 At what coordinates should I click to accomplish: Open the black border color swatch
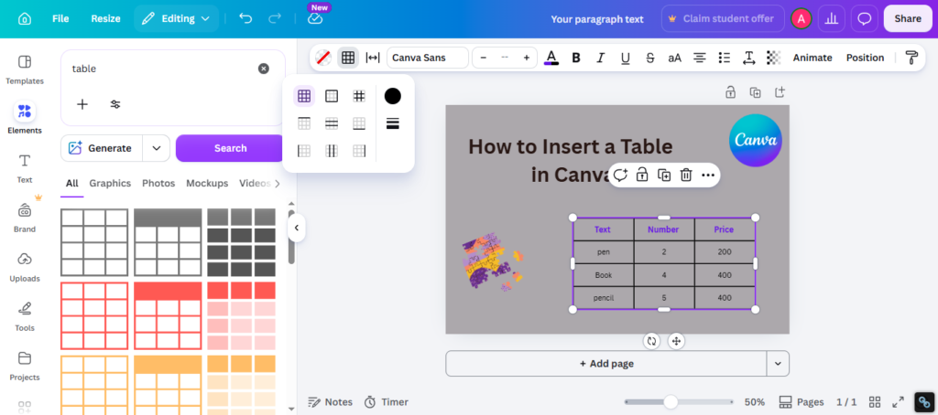(392, 96)
